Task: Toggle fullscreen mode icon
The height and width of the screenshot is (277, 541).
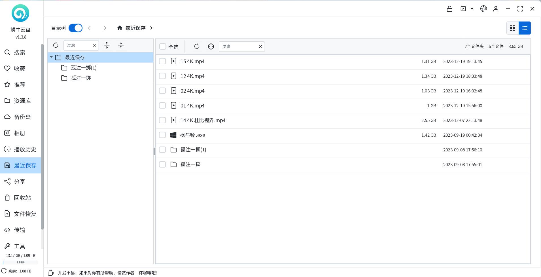Action: [520, 9]
